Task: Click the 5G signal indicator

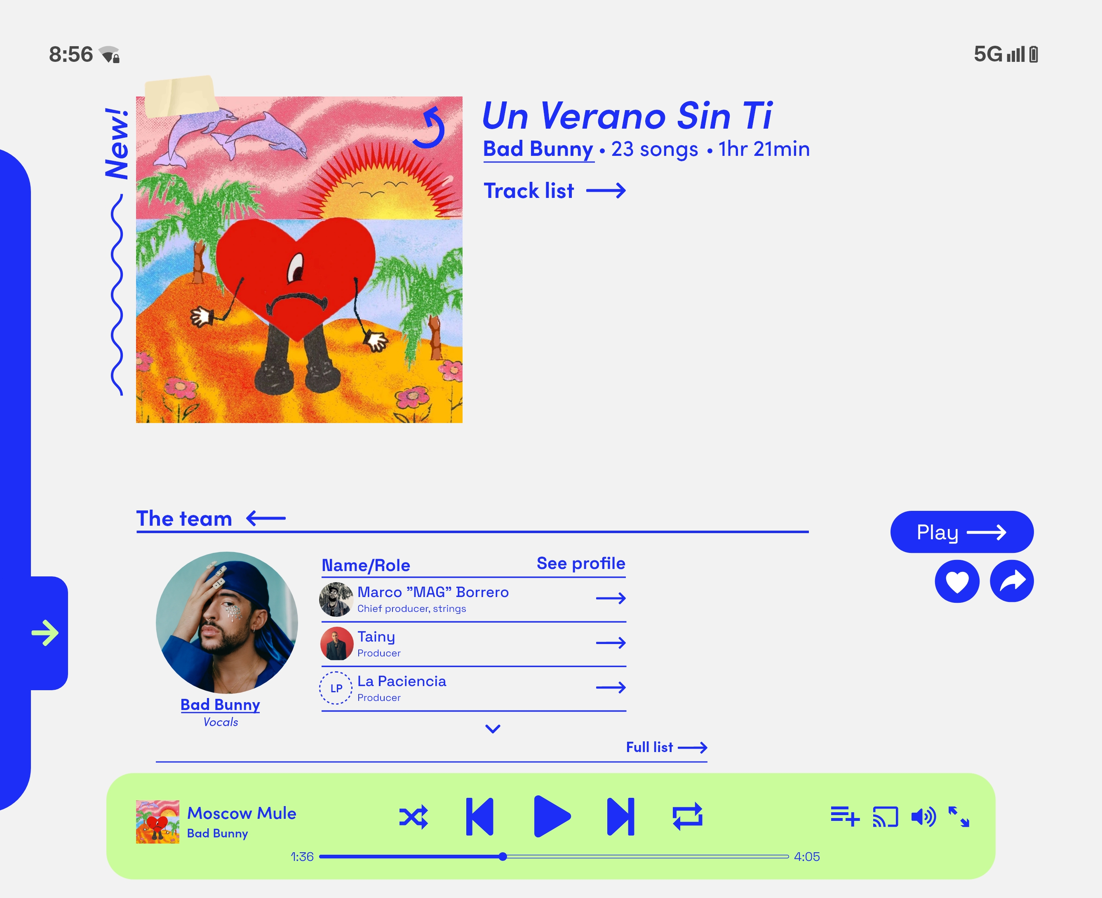Action: point(999,54)
